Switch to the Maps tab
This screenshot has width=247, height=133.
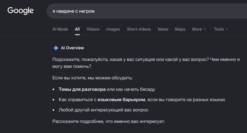180,29
